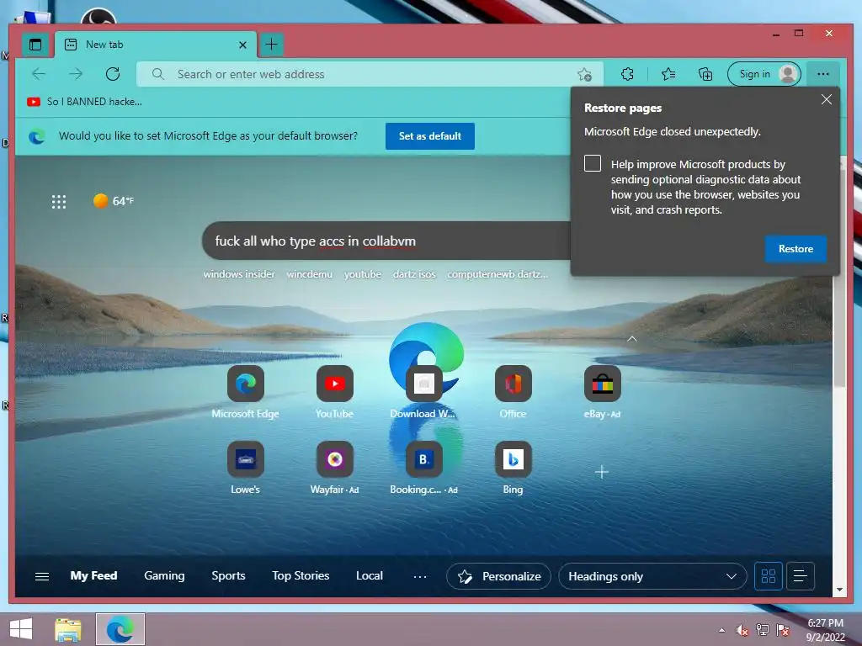Open the tab actions menu icon

tap(35, 45)
